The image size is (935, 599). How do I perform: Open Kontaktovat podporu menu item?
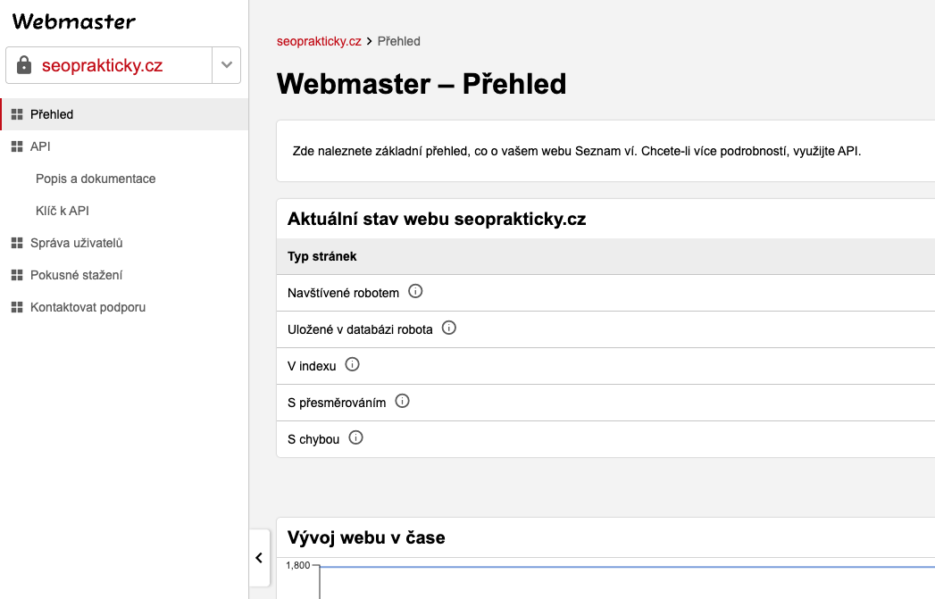tap(124, 308)
